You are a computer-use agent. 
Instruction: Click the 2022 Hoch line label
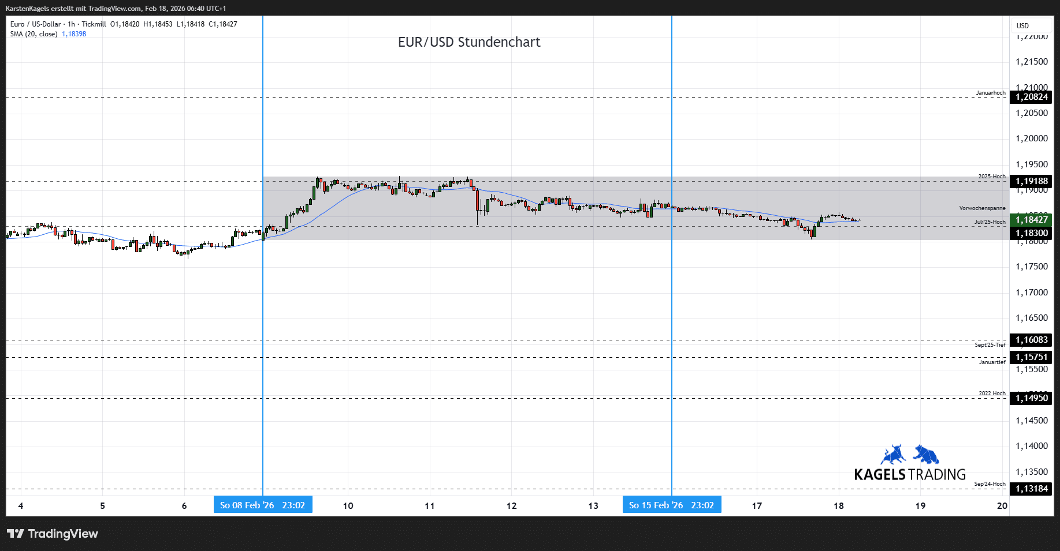(992, 393)
